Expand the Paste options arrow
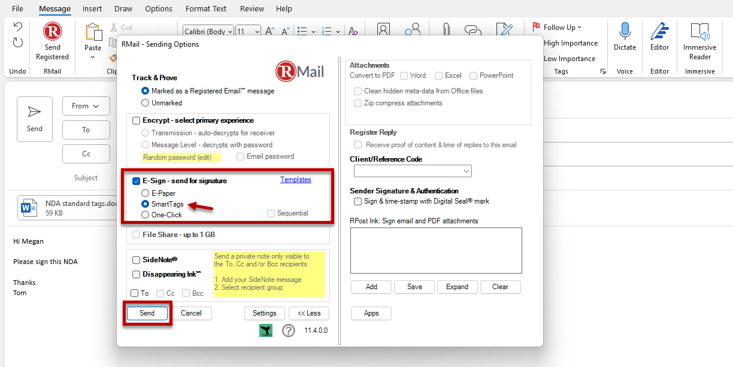 pyautogui.click(x=93, y=57)
